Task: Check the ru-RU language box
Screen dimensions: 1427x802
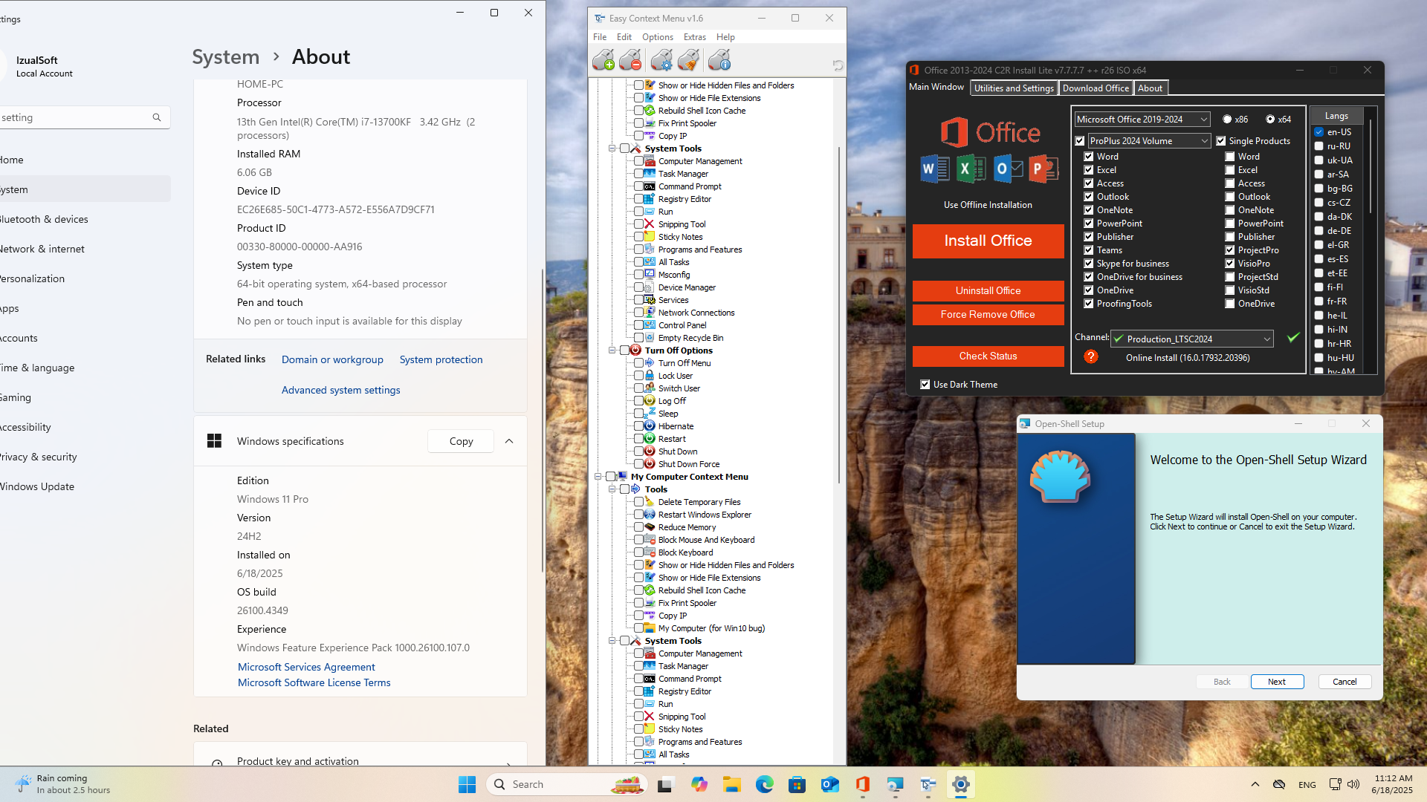Action: click(1318, 146)
